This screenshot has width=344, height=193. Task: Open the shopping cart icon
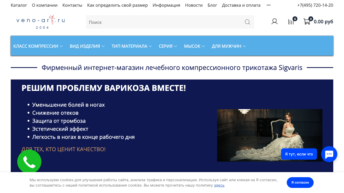pos(307,21)
